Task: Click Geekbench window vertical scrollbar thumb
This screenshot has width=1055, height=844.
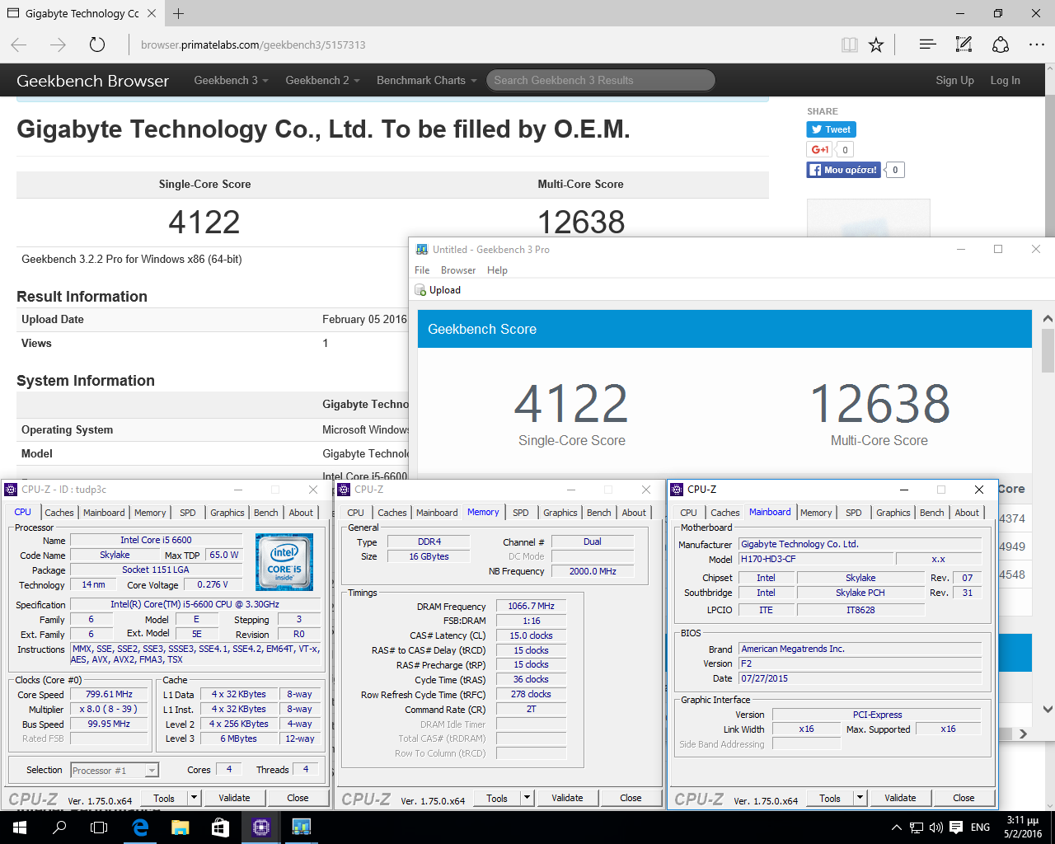Action: pos(1048,351)
